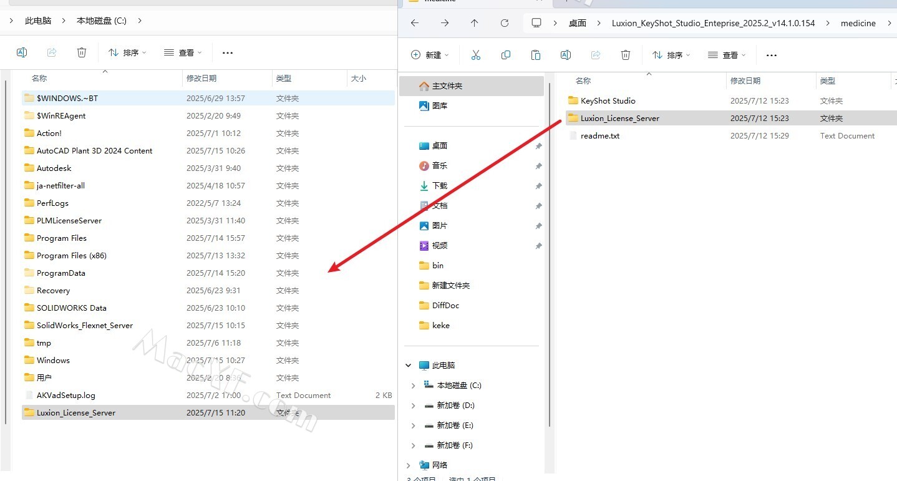Image resolution: width=897 pixels, height=481 pixels.
Task: Expand 新加卷 (F:) tree node
Action: click(x=414, y=445)
